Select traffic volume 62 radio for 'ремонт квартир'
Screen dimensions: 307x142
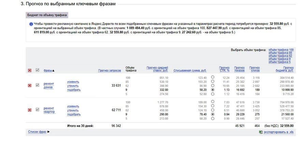(x=213, y=110)
